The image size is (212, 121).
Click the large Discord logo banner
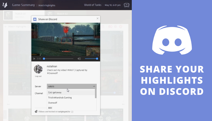pyautogui.click(x=172, y=40)
